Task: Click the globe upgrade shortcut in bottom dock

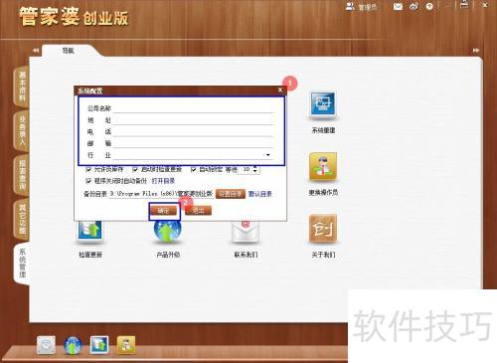Action: (x=73, y=345)
